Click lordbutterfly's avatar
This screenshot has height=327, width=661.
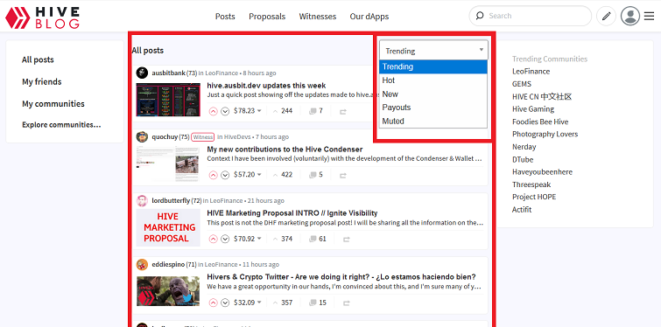click(142, 201)
